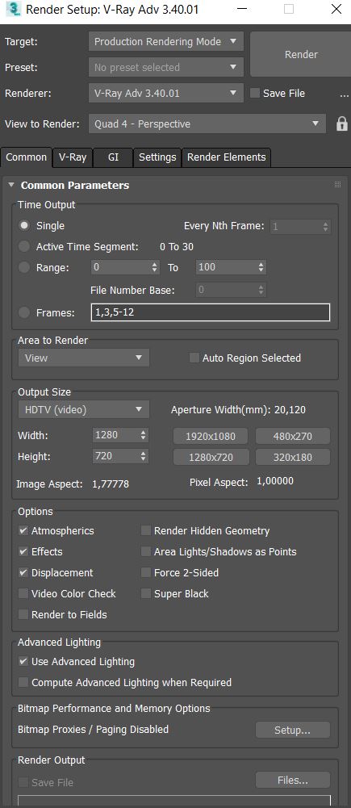Open the Renderer dropdown showing V-Ray Adv 3.40.01
The width and height of the screenshot is (351, 808).
pos(166,94)
